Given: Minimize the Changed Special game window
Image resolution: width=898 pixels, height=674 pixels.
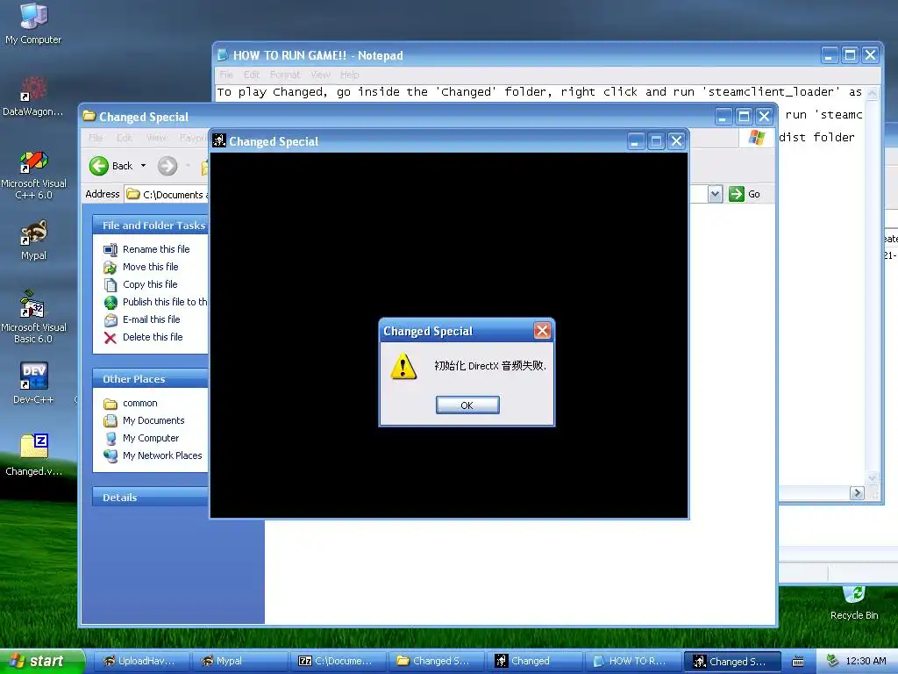Looking at the screenshot, I should point(636,141).
